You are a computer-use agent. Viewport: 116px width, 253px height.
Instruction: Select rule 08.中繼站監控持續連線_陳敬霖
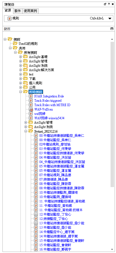pos(62,188)
